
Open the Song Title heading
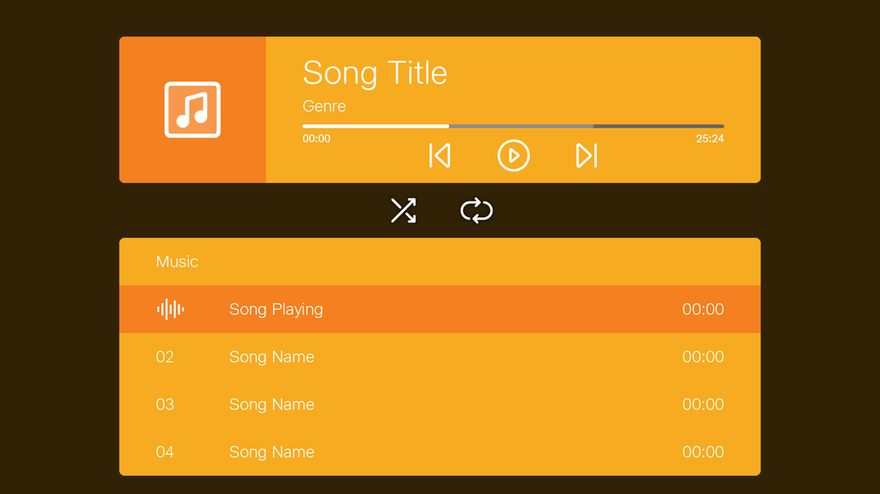[375, 73]
